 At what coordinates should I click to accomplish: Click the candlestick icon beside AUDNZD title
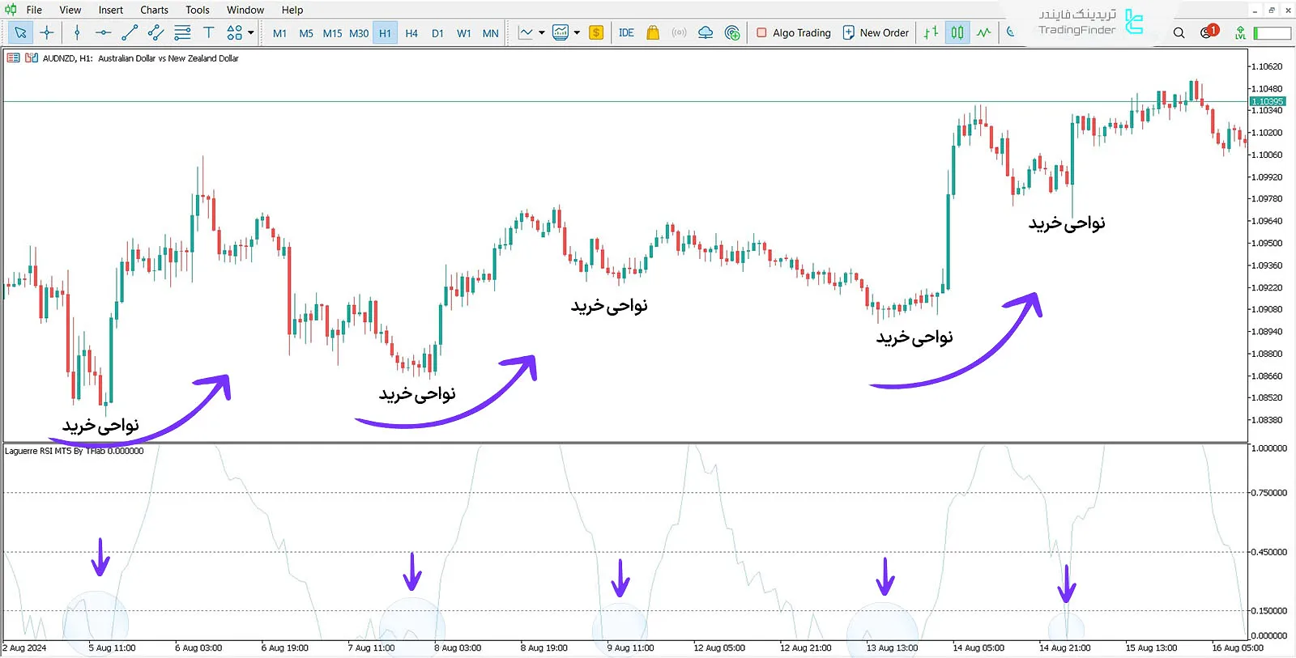[32, 58]
